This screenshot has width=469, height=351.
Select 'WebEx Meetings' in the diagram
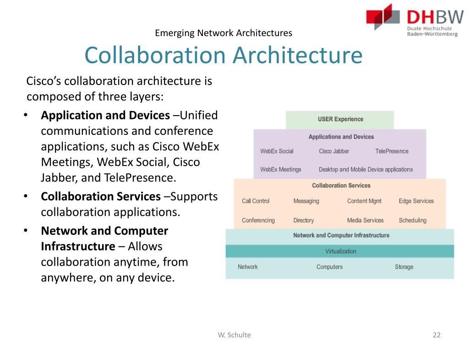tap(281, 169)
